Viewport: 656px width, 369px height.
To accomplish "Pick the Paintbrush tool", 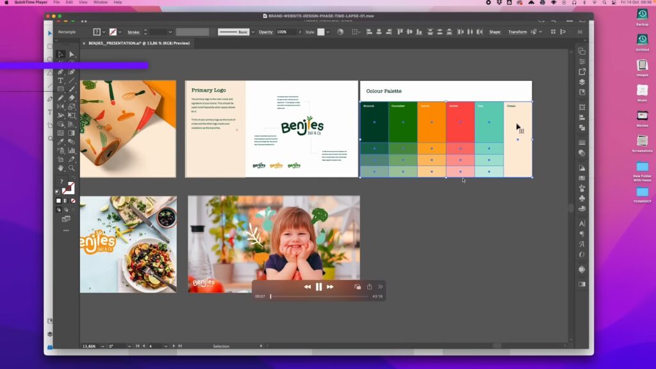I will (x=72, y=88).
